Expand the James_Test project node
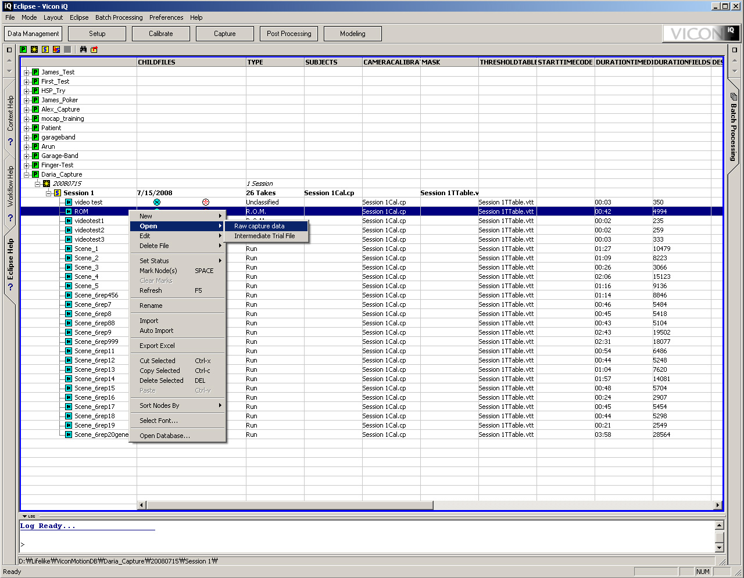Screen dimensions: 744x578 26,73
